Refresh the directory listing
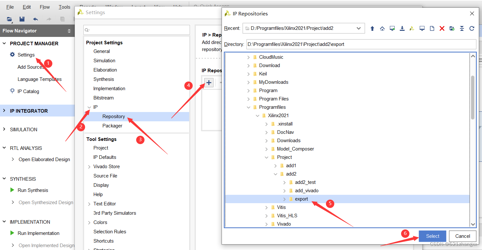 point(472,29)
